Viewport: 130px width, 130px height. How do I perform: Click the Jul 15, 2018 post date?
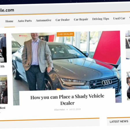coord(75,109)
